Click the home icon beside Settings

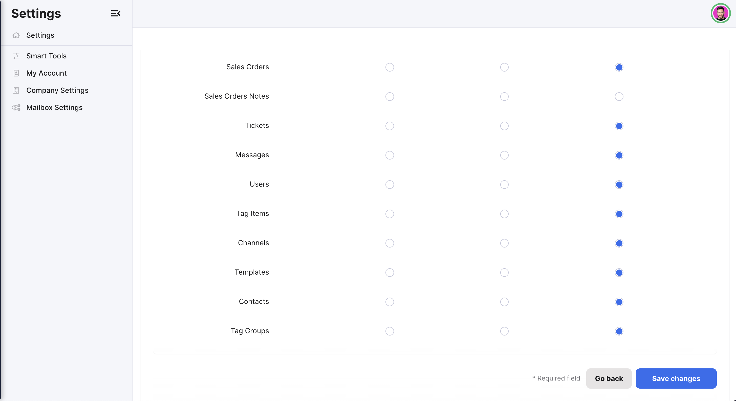16,35
